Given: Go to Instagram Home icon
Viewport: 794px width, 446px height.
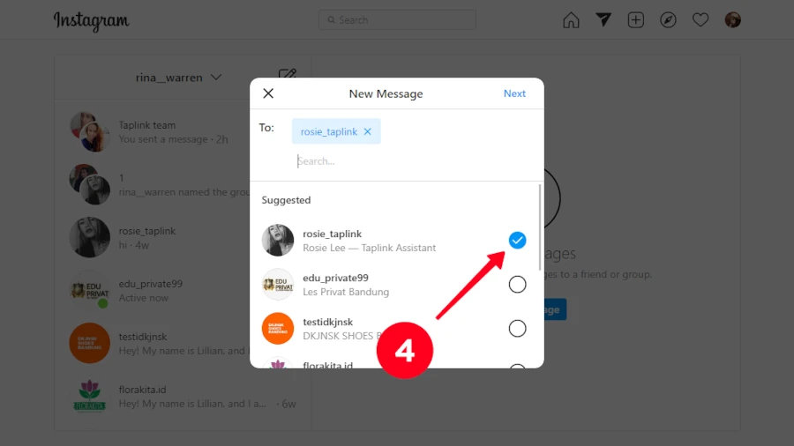Looking at the screenshot, I should coord(571,20).
